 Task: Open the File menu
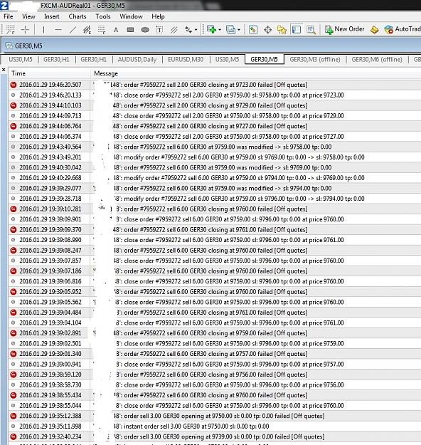point(9,16)
